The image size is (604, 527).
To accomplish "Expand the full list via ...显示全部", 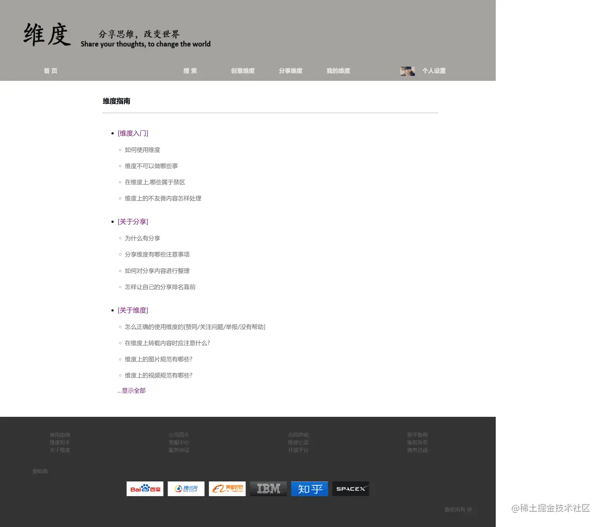I will click(x=131, y=390).
